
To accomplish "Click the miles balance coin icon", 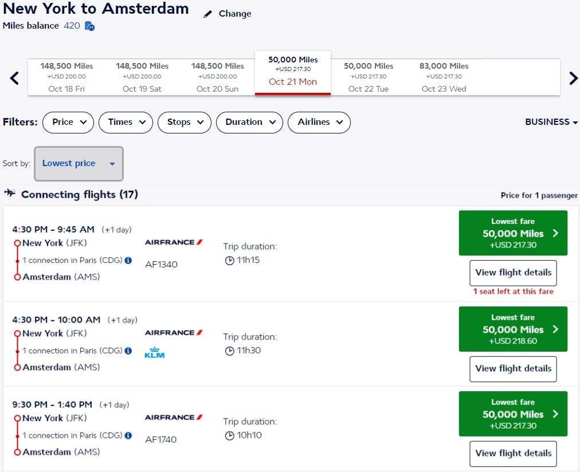I will pos(89,26).
